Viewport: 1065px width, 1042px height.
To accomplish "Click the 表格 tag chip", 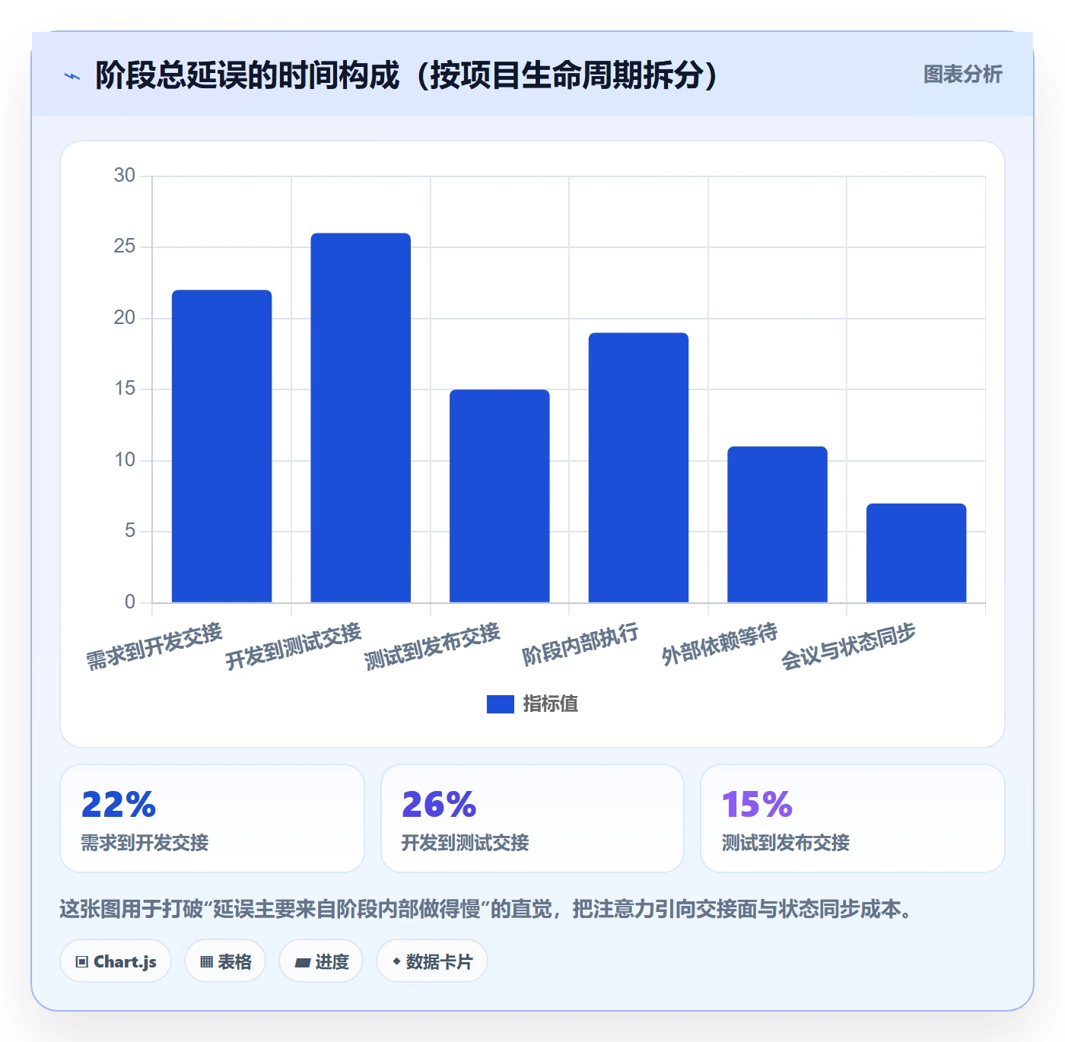I will pyautogui.click(x=225, y=961).
